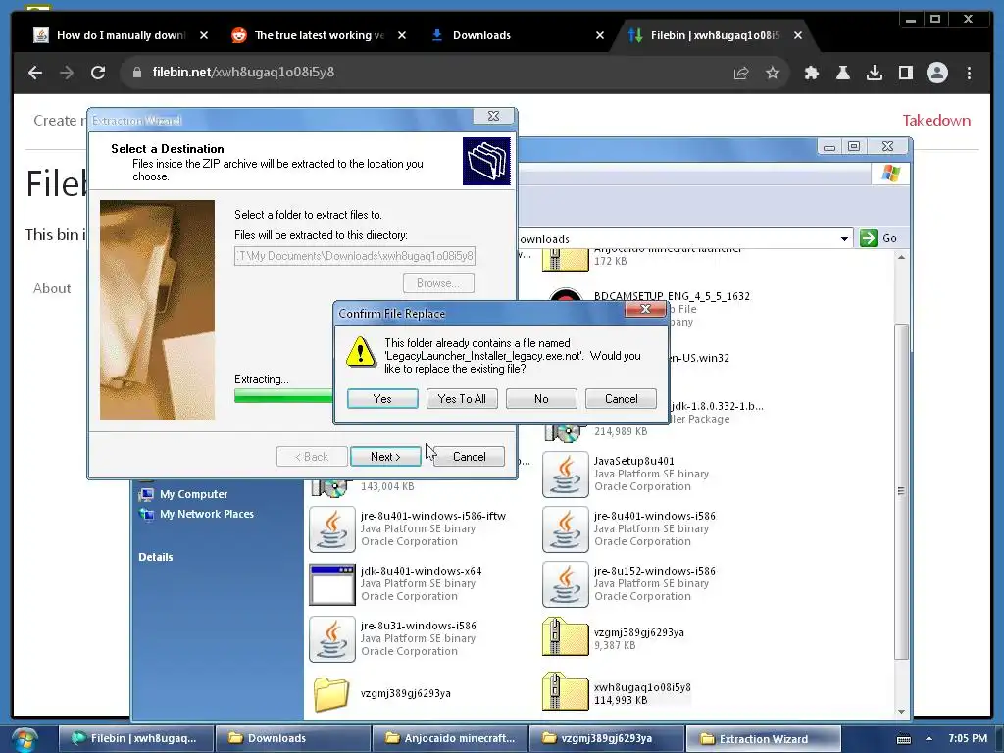Select jre-8u401-windows-i586 Java icon
The image size is (1004, 753).
[x=565, y=529]
